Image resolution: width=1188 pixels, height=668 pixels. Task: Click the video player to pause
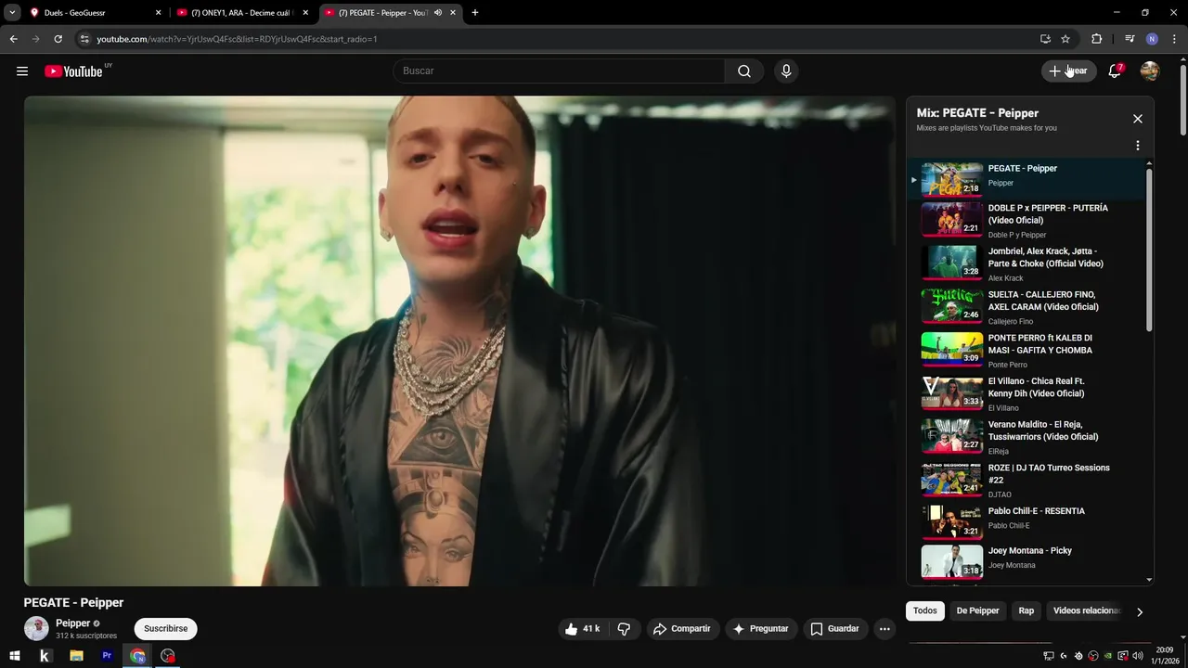click(x=459, y=340)
